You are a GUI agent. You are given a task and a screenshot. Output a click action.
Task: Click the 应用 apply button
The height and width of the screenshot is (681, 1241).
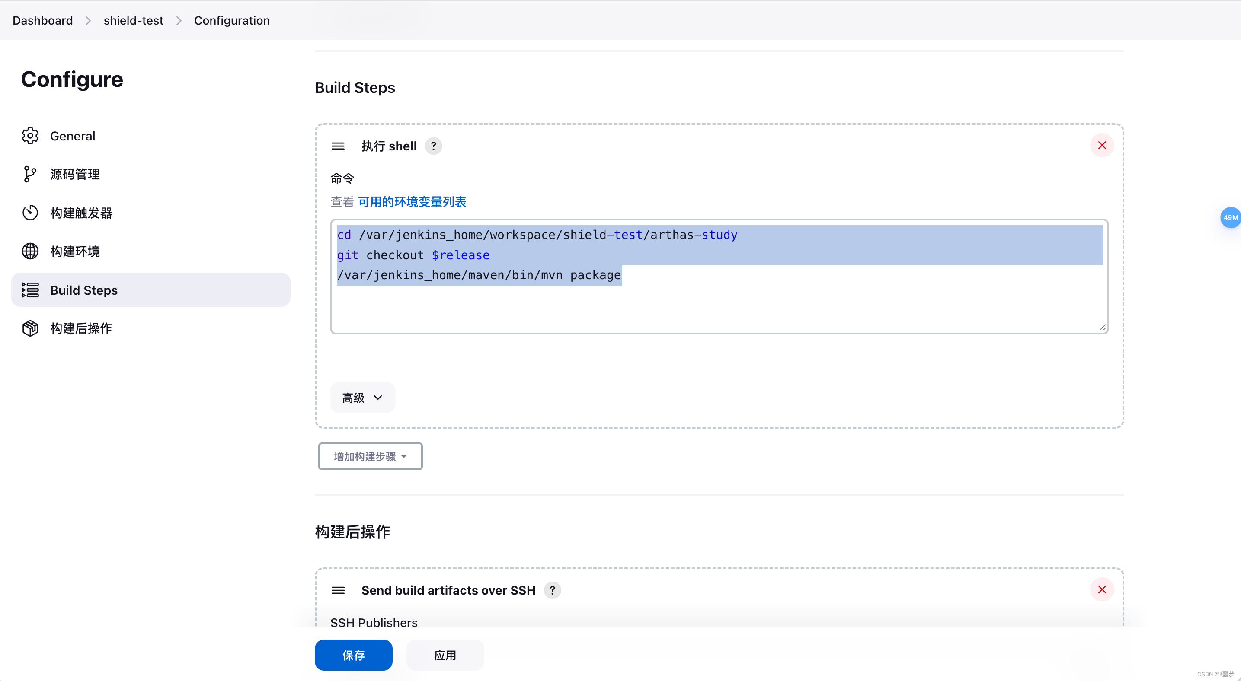point(445,655)
